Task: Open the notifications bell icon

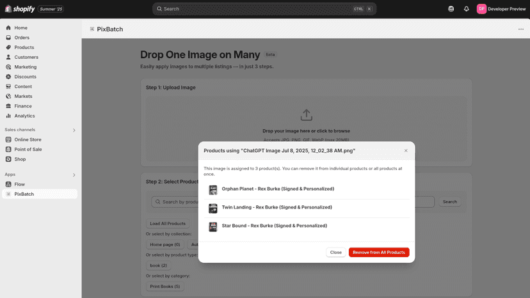Action: coord(466,9)
